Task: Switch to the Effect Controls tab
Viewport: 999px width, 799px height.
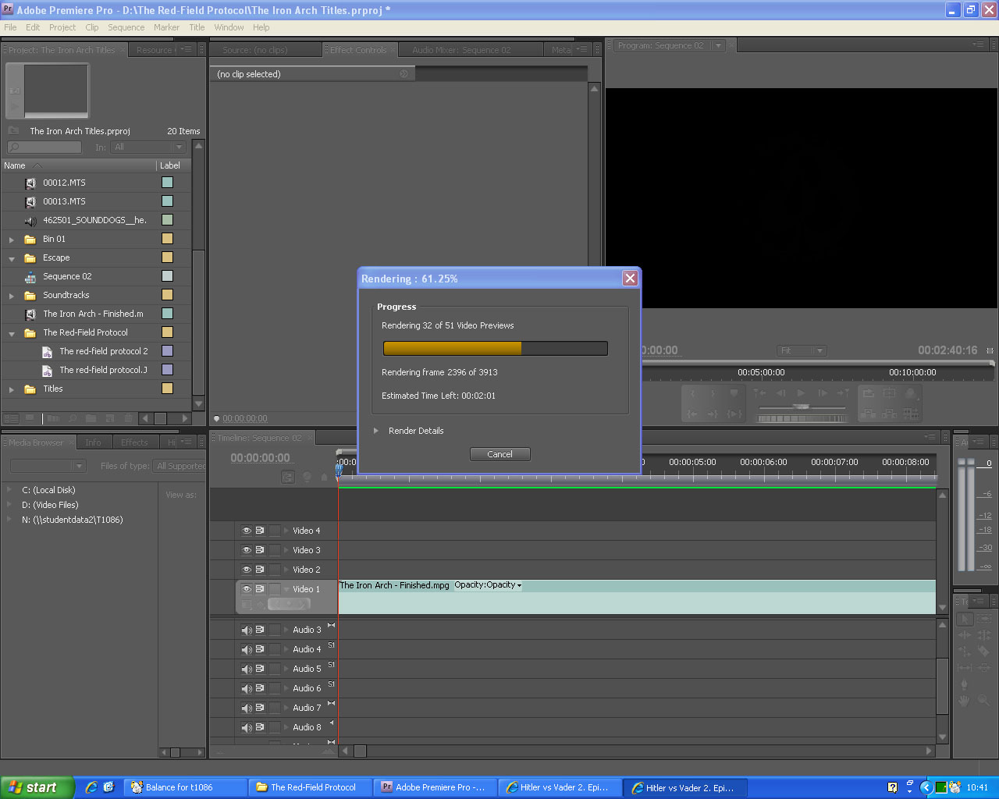Action: [358, 50]
